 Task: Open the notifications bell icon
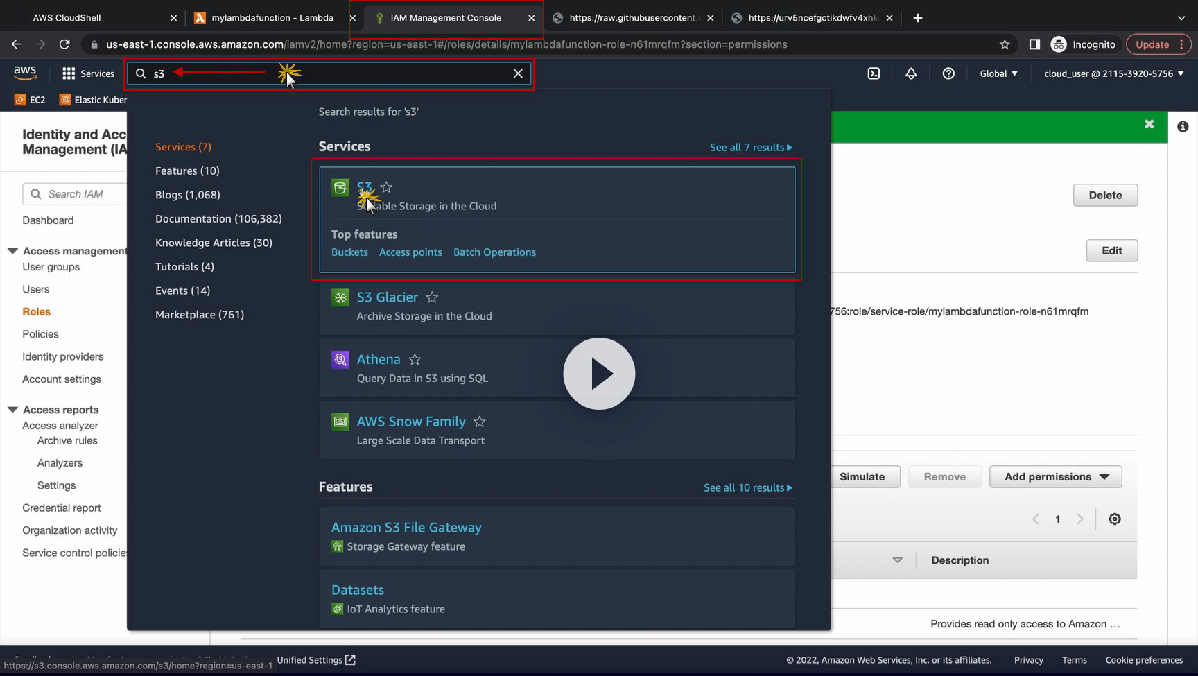click(911, 73)
